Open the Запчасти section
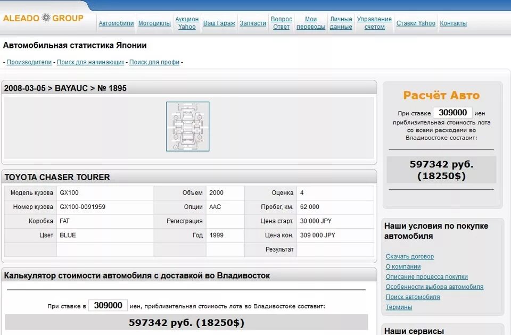The height and width of the screenshot is (335, 511). click(253, 23)
